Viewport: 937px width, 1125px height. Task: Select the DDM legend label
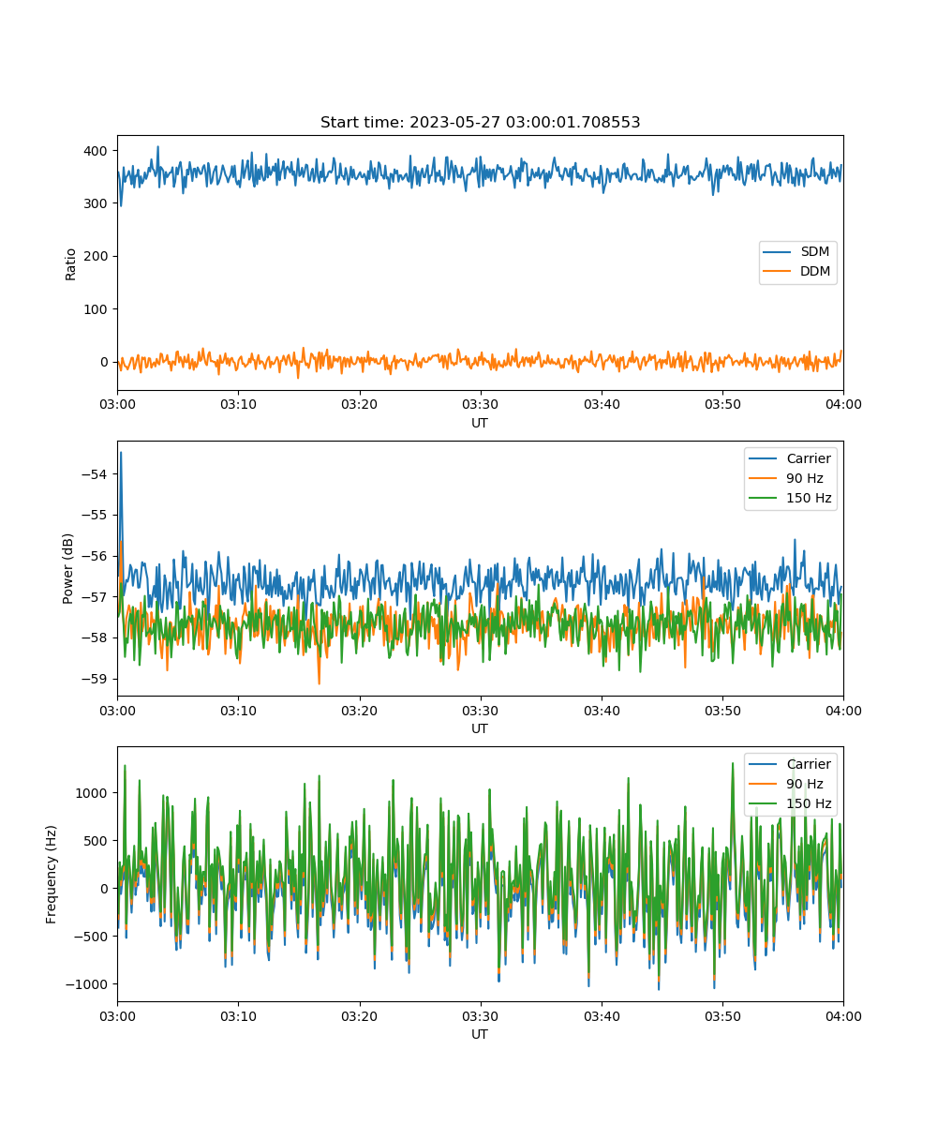pyautogui.click(x=815, y=272)
